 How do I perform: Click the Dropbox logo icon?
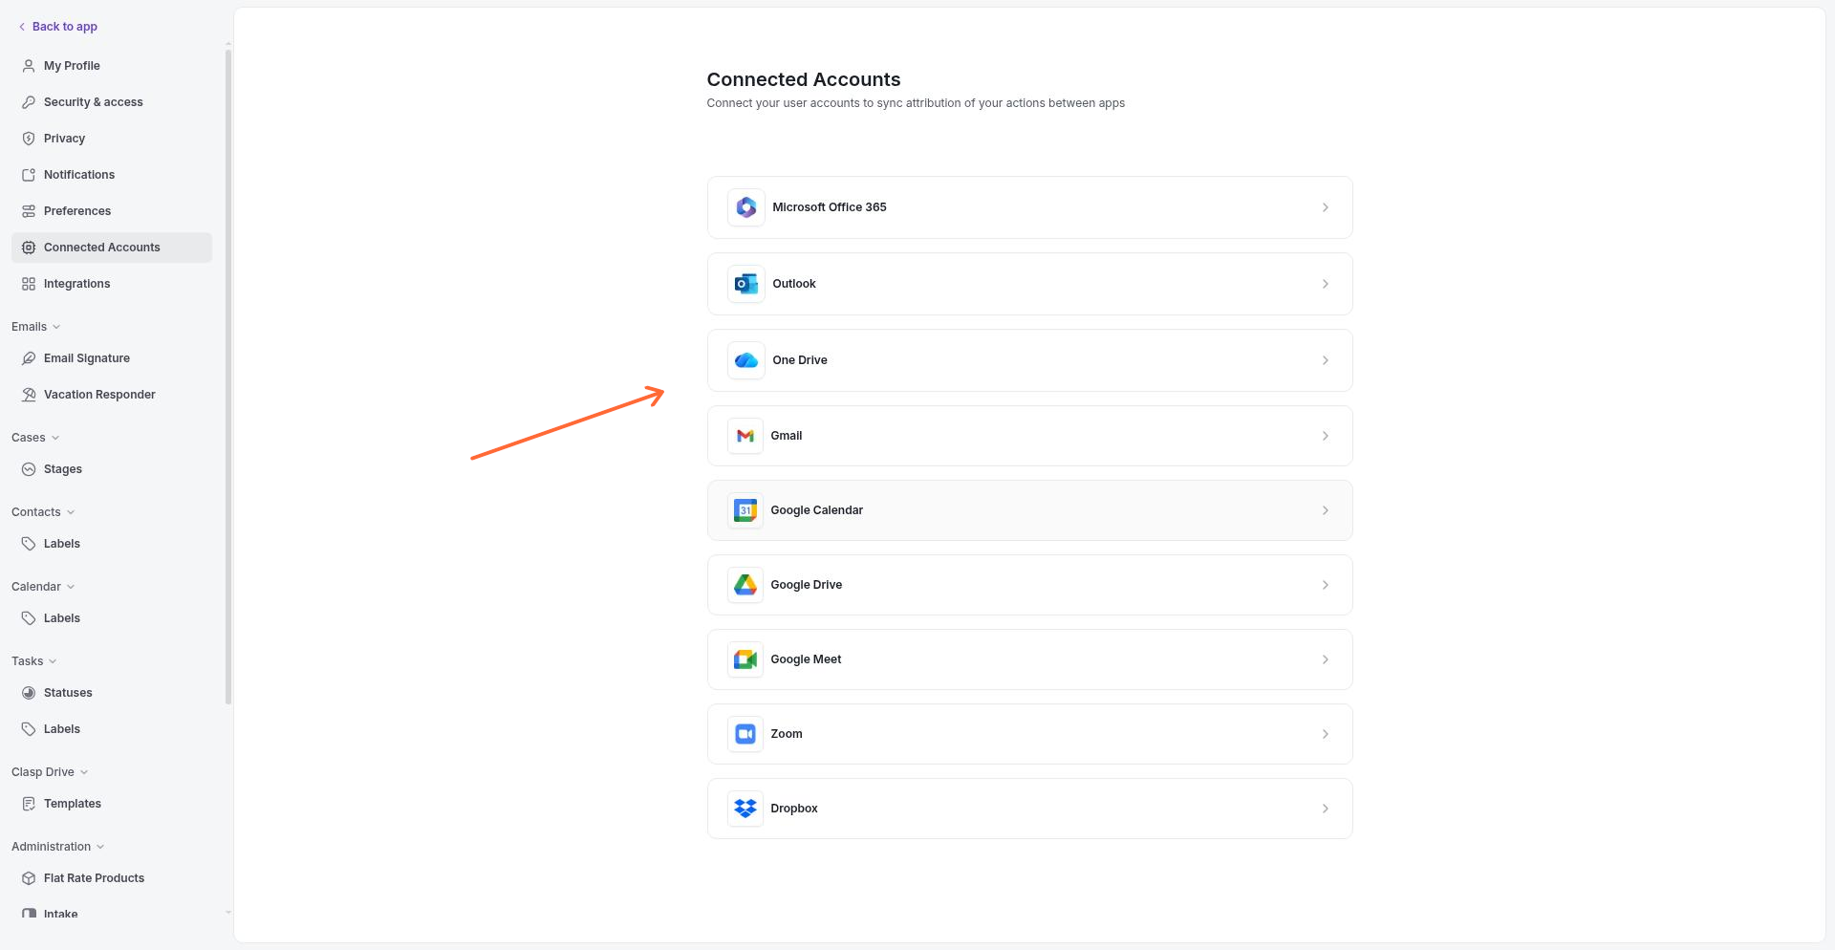745,809
